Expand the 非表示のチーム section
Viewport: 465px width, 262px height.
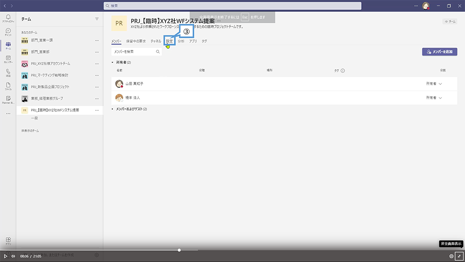(x=30, y=131)
